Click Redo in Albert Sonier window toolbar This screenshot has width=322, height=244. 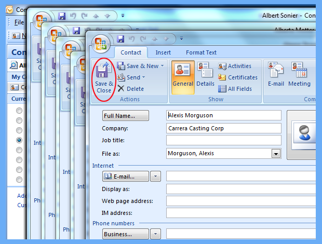click(85, 16)
